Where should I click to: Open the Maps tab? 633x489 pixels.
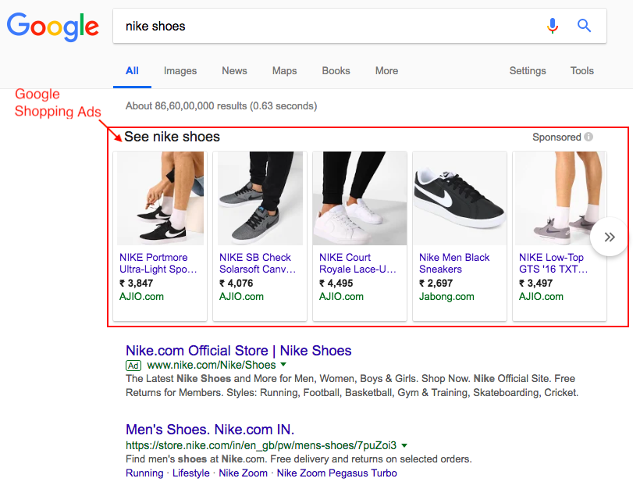point(284,71)
